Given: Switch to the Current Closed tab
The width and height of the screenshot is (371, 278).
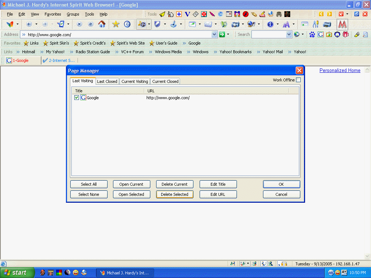Looking at the screenshot, I should point(165,81).
